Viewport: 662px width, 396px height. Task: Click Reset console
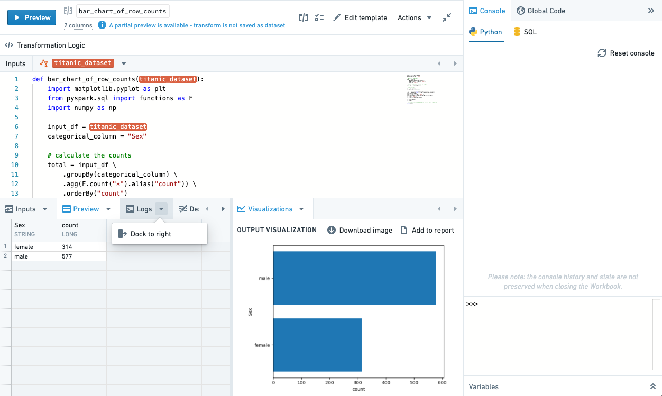click(x=626, y=53)
